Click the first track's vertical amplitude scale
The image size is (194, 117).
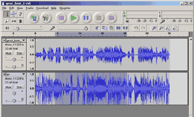(31, 54)
